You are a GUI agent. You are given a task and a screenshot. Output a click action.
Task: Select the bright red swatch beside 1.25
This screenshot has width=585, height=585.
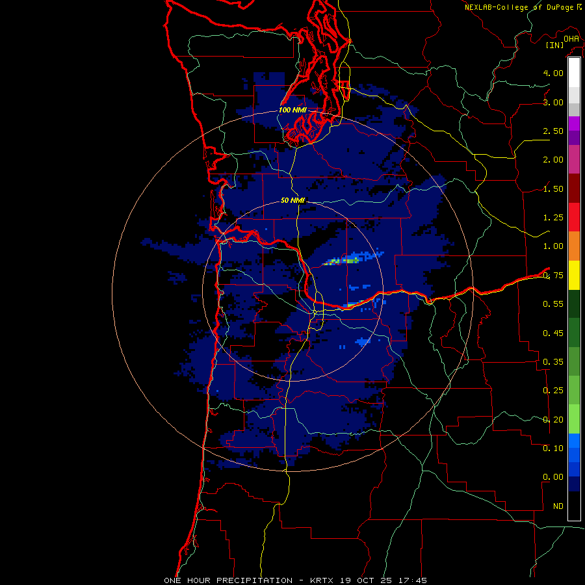pos(574,217)
